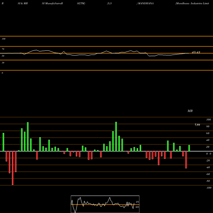Select the "SI MunafaSutraR" header label
Screen dimensions: 213x213
coord(52,3)
